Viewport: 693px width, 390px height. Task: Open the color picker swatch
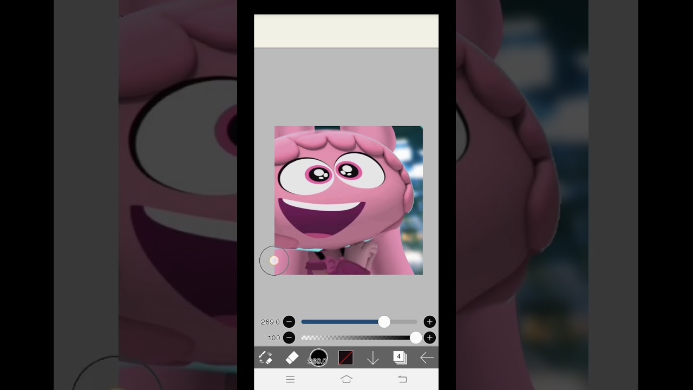tap(345, 357)
